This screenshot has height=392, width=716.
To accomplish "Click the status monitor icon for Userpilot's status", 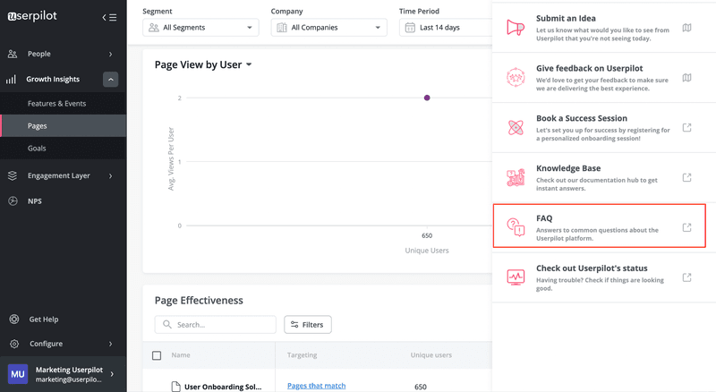I will click(515, 277).
